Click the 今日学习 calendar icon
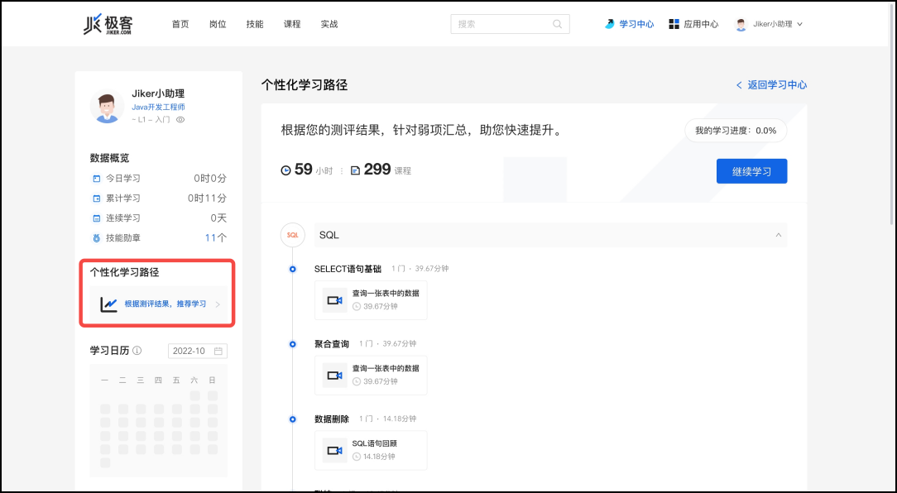Viewport: 897px width, 493px height. [x=97, y=179]
